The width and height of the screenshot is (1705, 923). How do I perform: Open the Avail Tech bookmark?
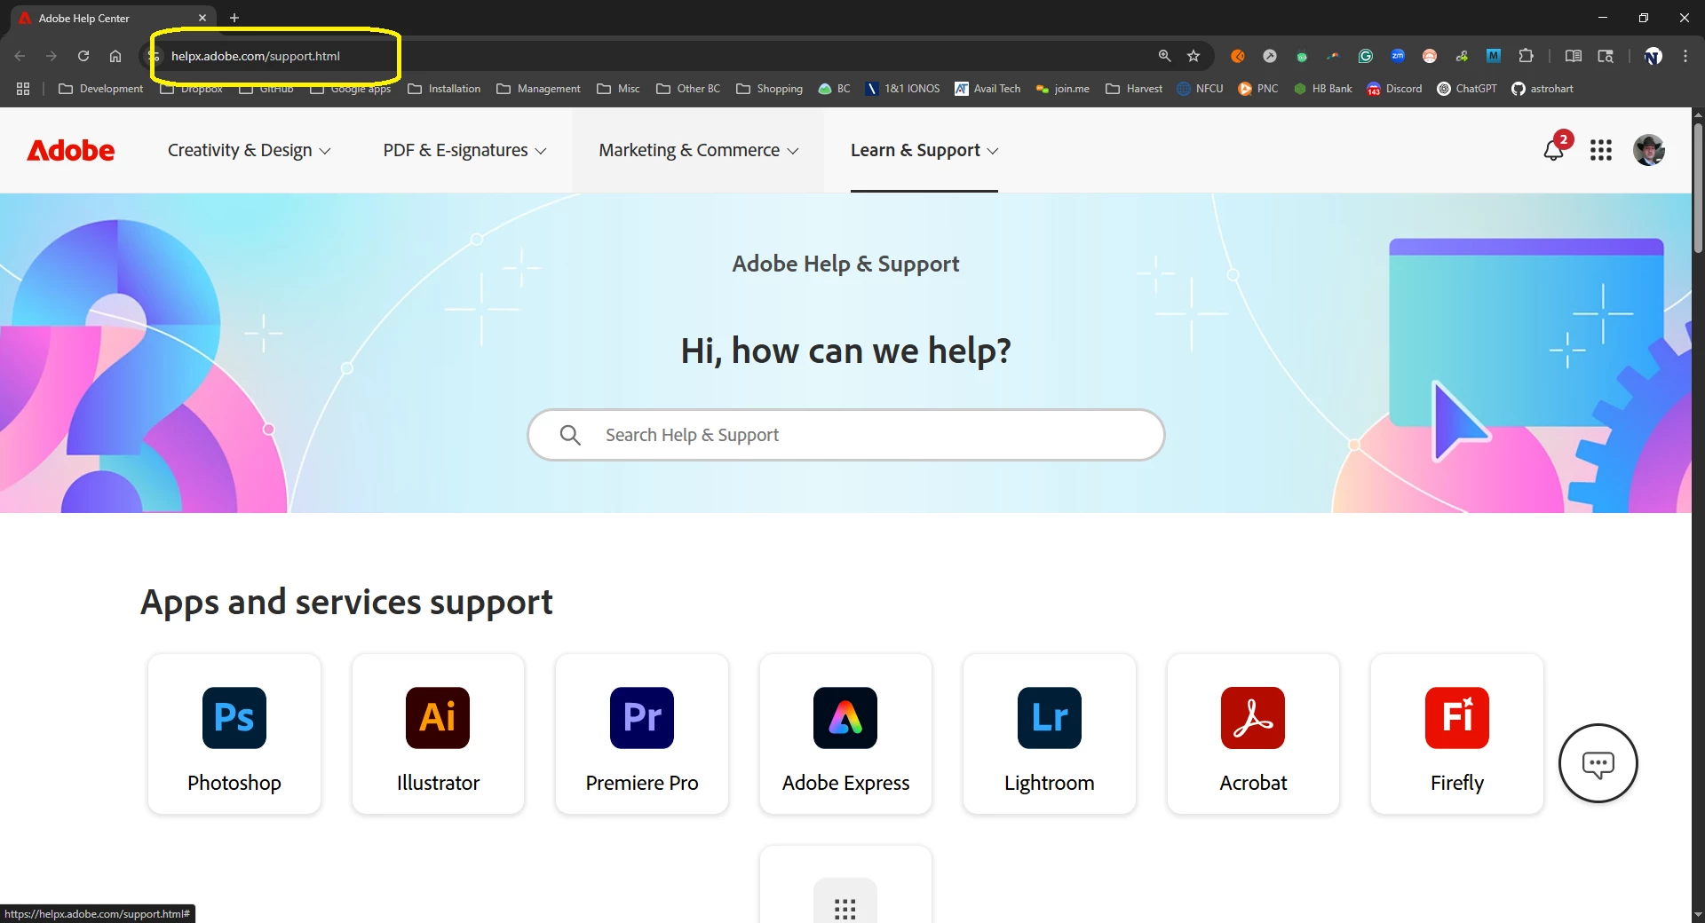pyautogui.click(x=987, y=89)
